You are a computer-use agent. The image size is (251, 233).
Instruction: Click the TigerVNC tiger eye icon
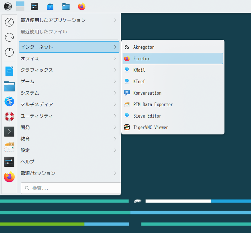tap(127, 127)
